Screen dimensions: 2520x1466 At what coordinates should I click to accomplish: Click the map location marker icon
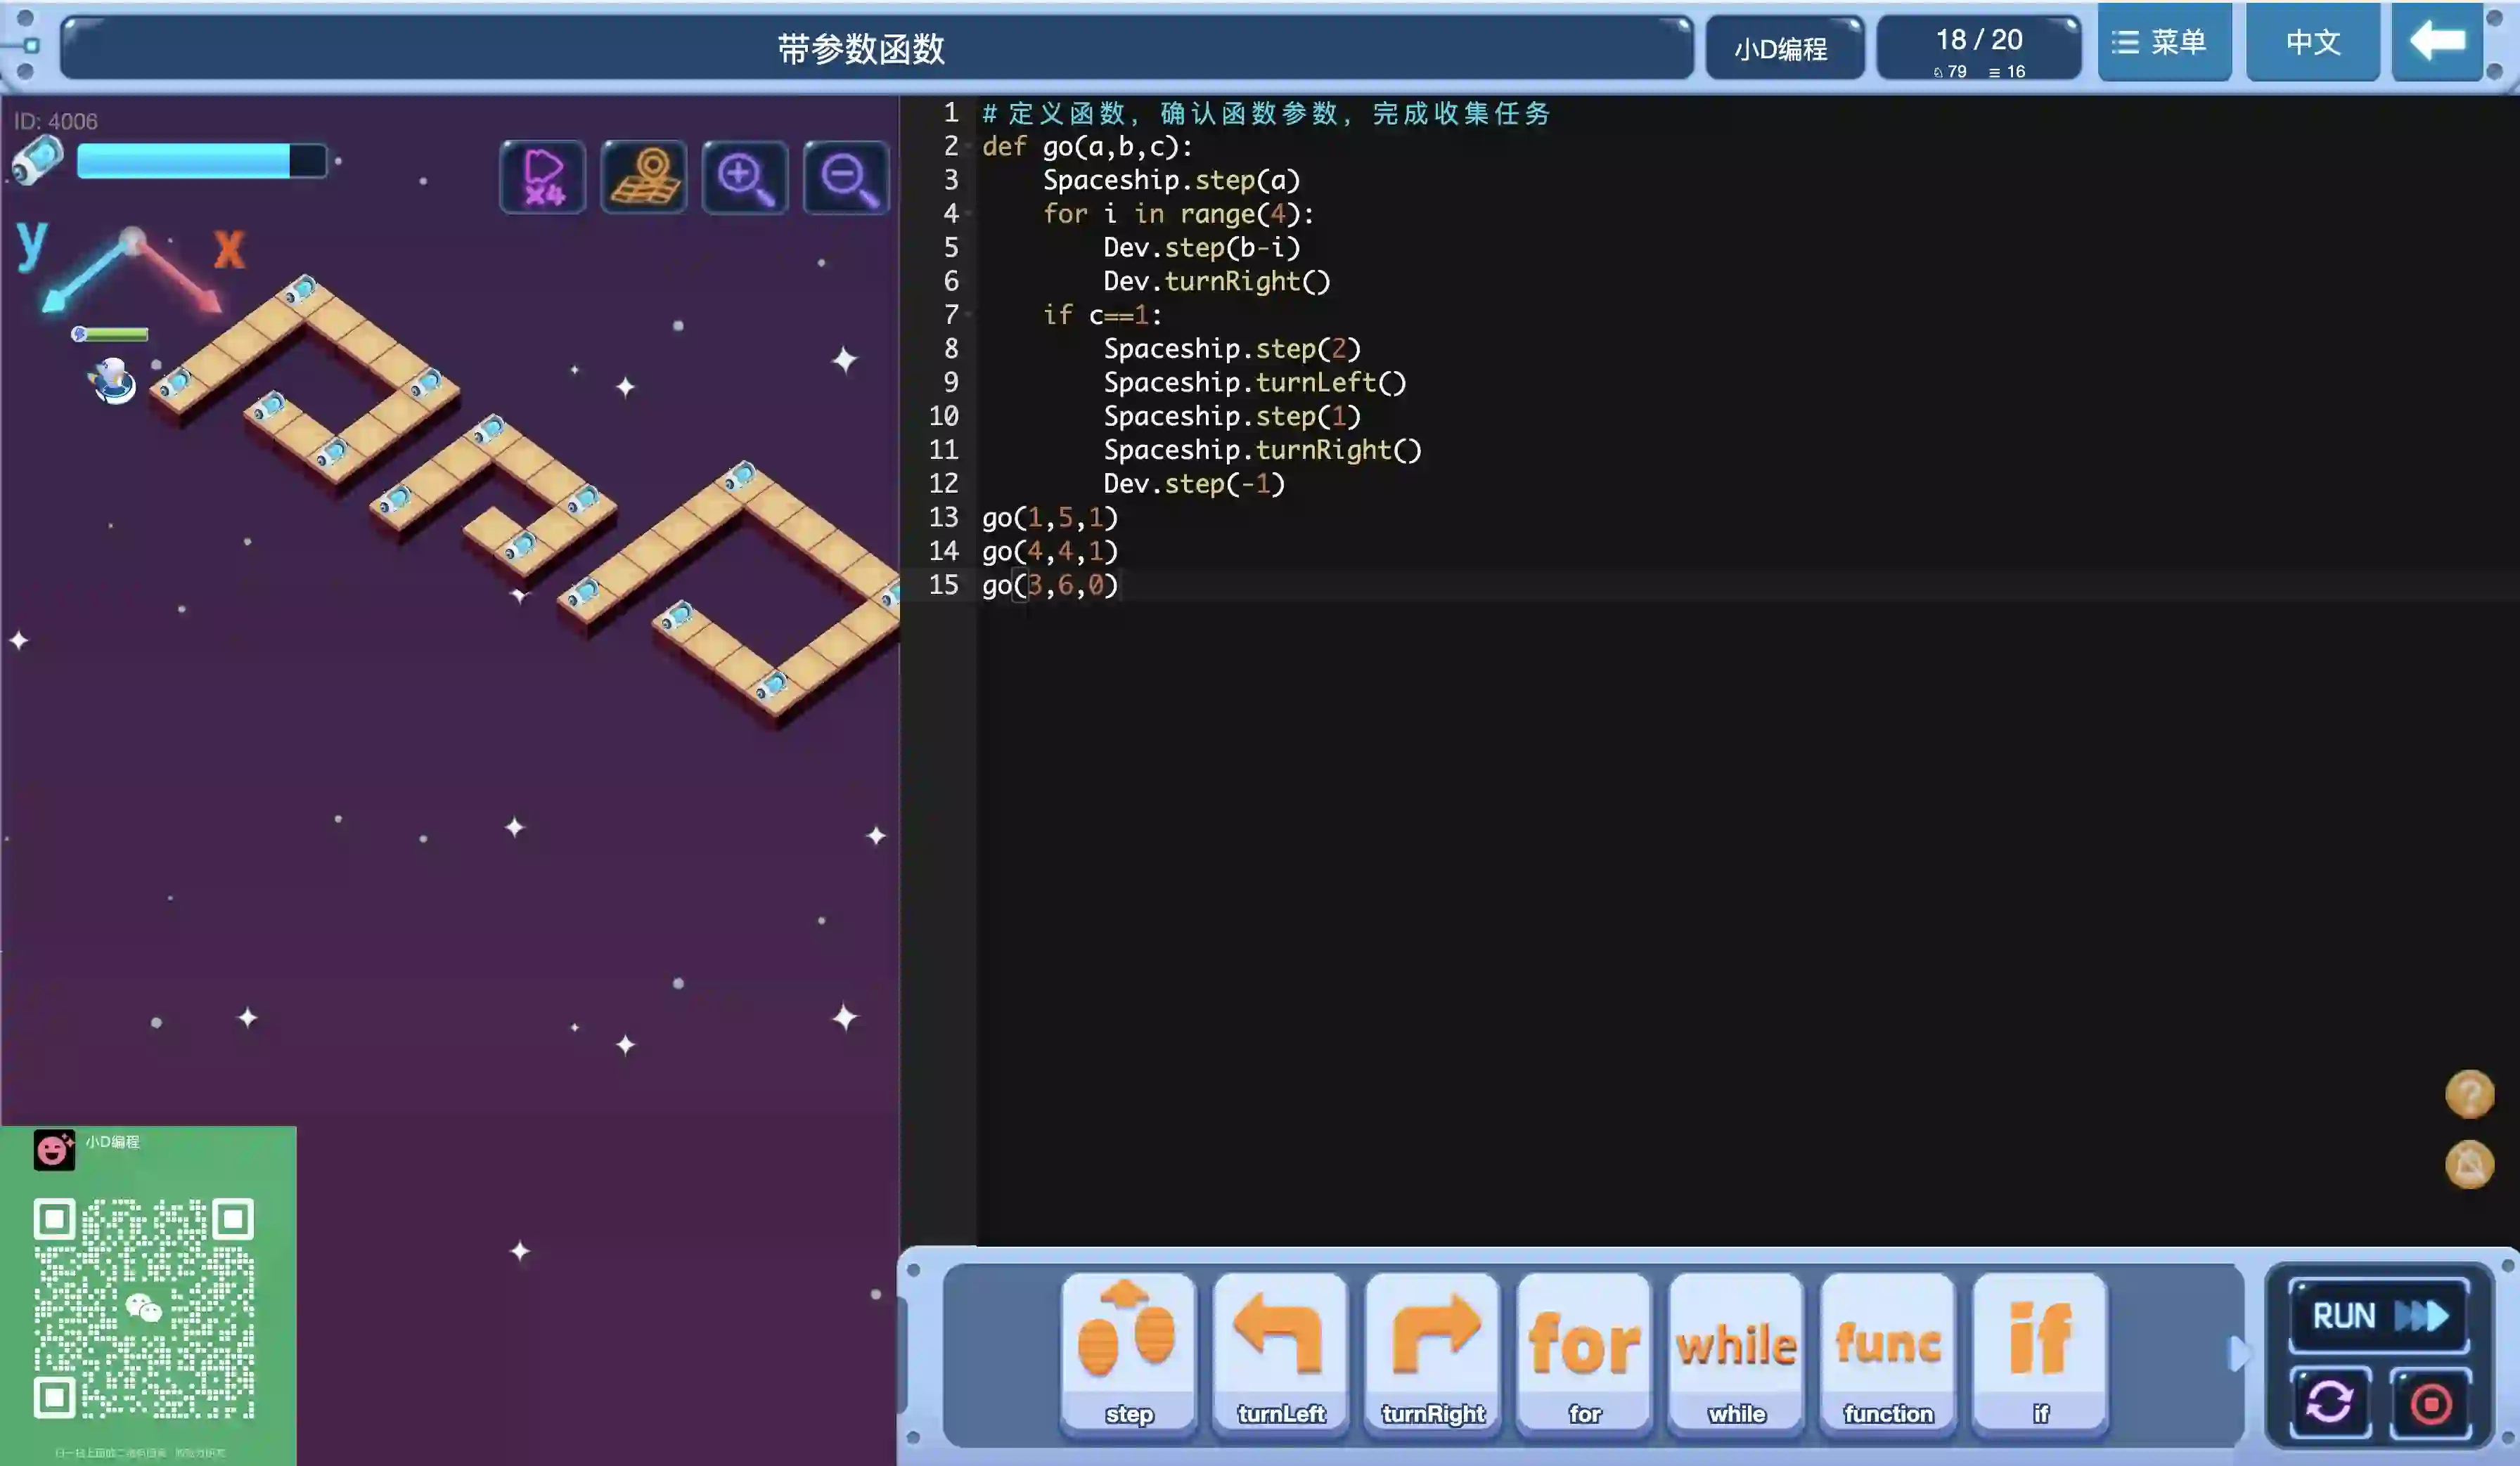(645, 177)
